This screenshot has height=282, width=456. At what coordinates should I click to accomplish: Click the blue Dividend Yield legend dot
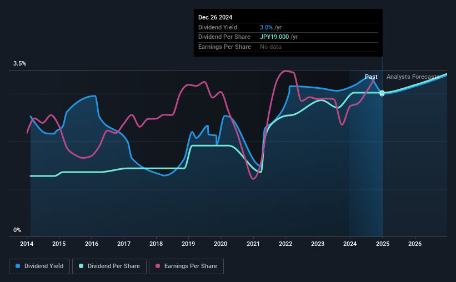18,266
